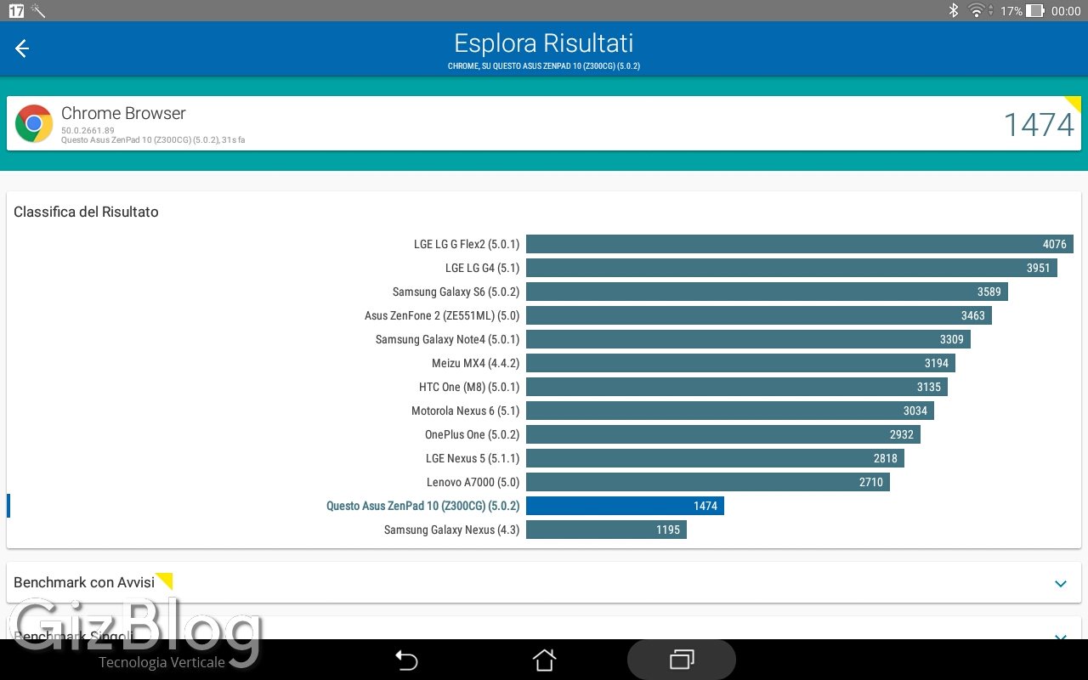This screenshot has width=1088, height=680.
Task: Select the Asus ZenFone 2 bar 3463
Action: (759, 315)
